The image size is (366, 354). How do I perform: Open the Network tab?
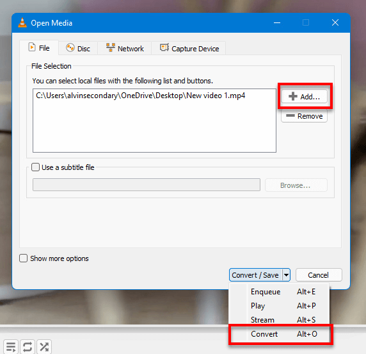[125, 49]
